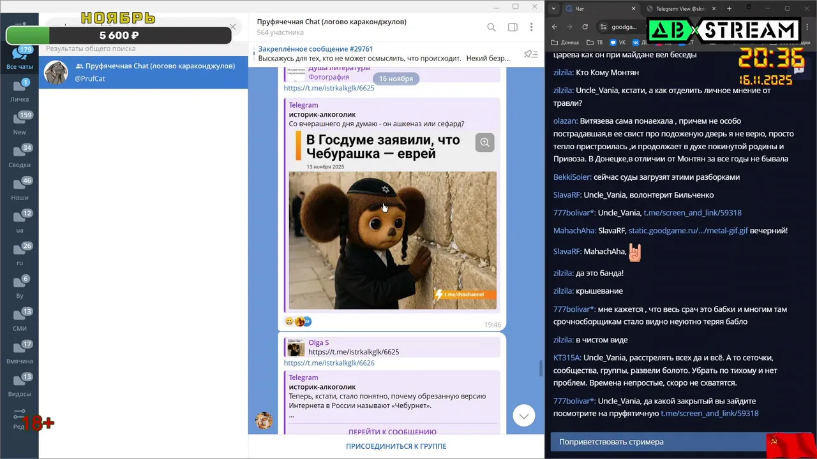Open the Cheburashka Western Wall image
Image resolution: width=817 pixels, height=459 pixels.
[393, 240]
